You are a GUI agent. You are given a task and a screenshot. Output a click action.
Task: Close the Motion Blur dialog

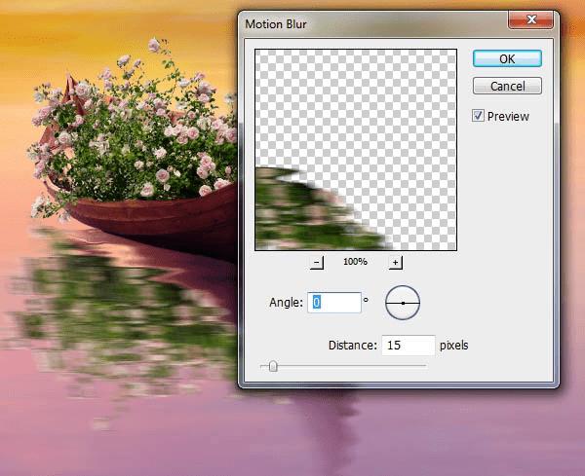click(530, 19)
